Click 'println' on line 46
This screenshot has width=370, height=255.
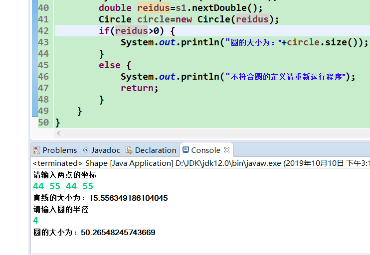[x=200, y=77]
